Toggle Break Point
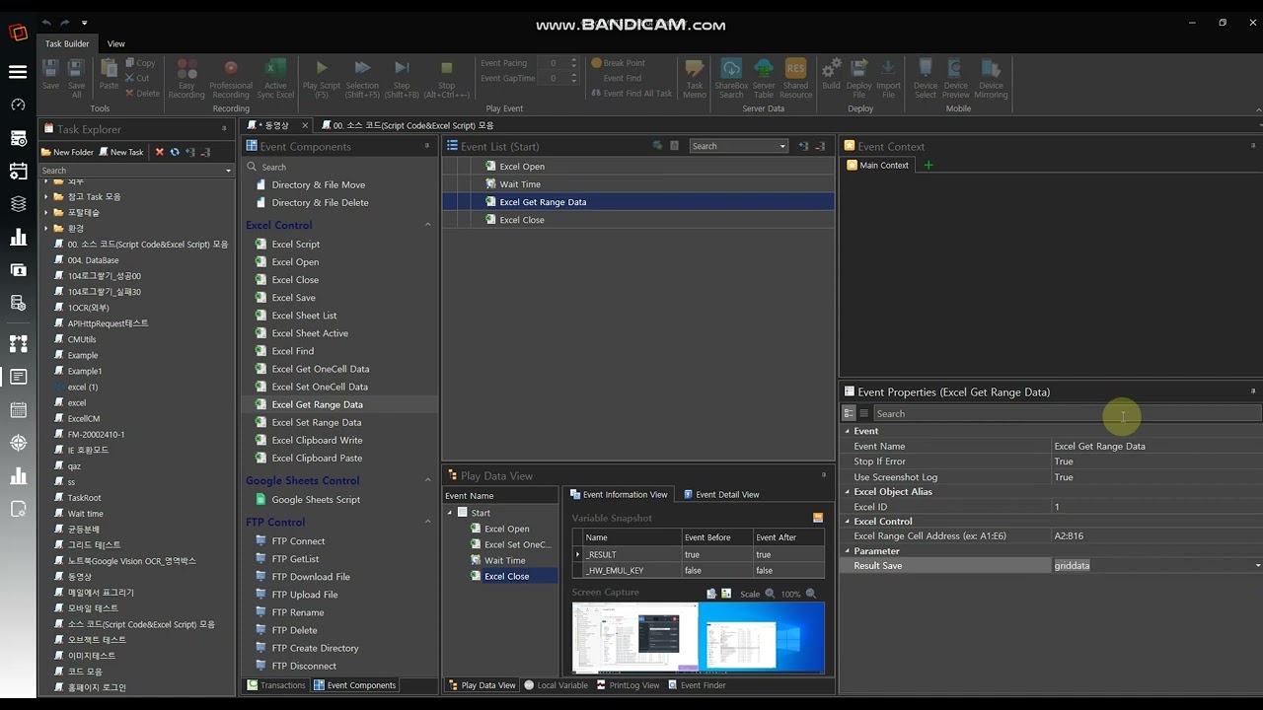 click(618, 63)
